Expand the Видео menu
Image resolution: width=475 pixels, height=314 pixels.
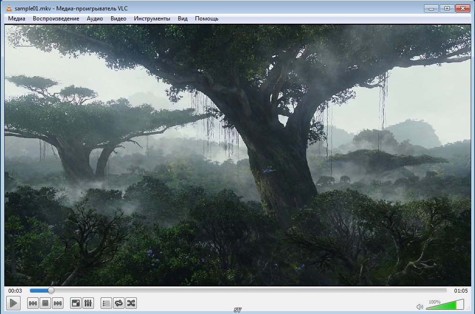click(x=118, y=19)
